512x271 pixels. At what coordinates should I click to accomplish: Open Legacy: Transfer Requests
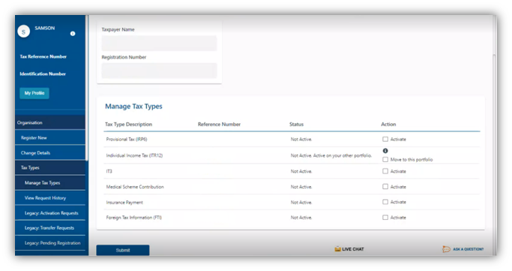point(50,228)
